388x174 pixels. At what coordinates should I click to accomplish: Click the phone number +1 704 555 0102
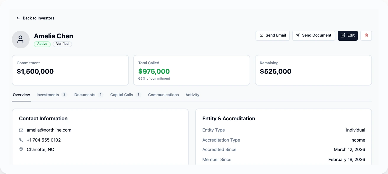tap(44, 140)
